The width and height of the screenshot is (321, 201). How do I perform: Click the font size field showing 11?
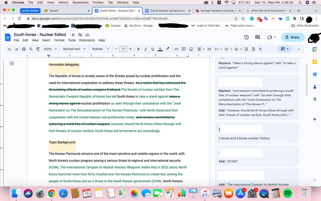coord(123,49)
